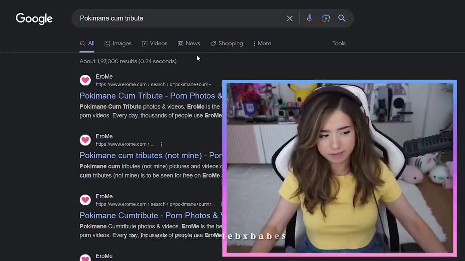Screen dimensions: 465x261
Task: Switch to the Shopping tab
Action: click(x=227, y=43)
